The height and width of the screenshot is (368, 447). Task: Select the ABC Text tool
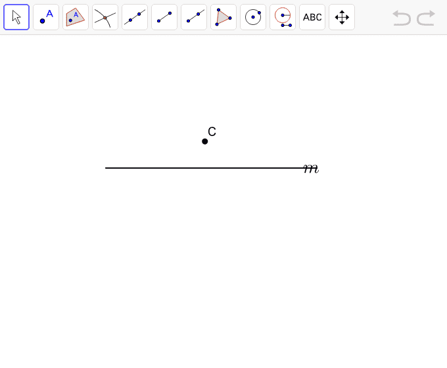312,17
